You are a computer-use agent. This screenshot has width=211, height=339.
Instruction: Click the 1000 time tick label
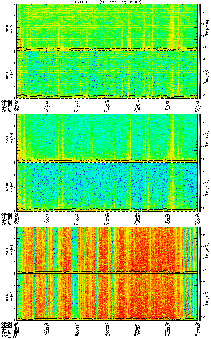[x=197, y=335]
